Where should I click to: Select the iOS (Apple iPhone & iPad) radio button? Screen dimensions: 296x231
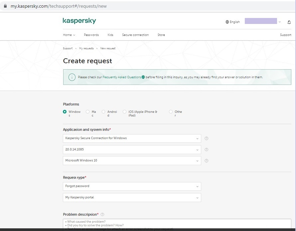[124, 112]
